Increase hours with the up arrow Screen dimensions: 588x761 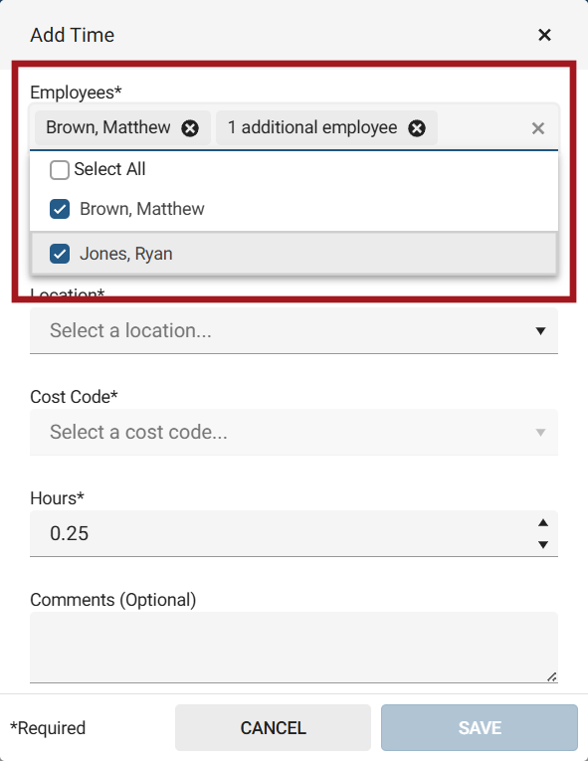(543, 522)
